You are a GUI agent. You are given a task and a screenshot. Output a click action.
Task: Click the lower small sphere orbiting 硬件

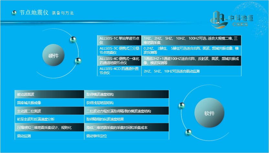point(78,61)
